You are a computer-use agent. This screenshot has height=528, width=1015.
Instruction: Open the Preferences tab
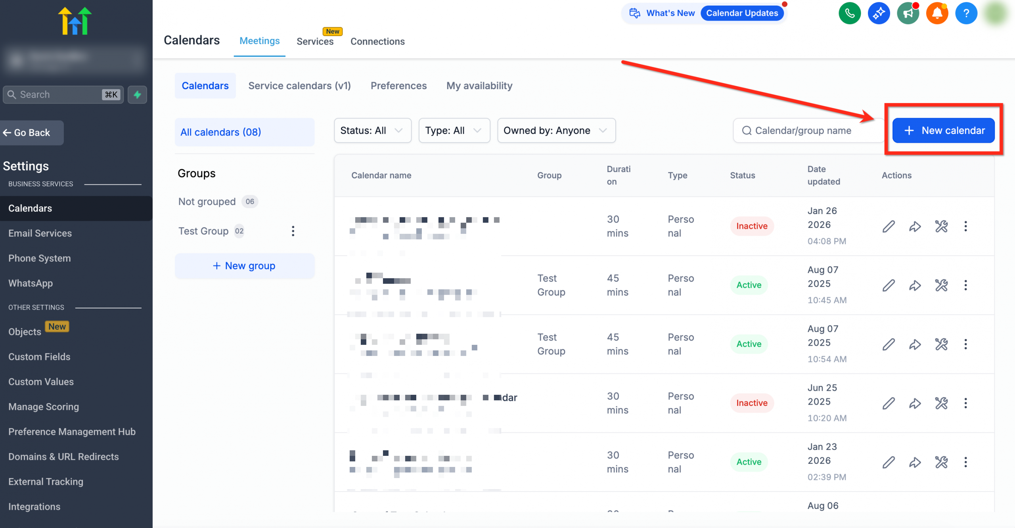tap(398, 86)
